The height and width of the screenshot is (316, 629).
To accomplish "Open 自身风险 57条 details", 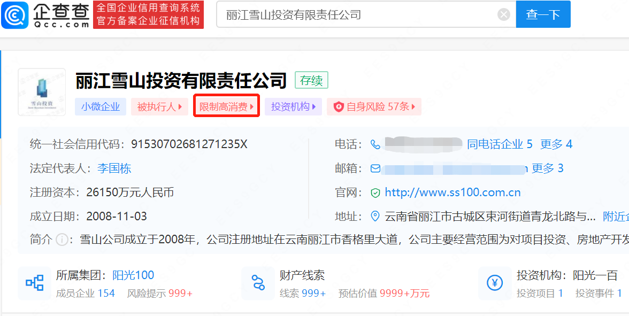I will pos(374,107).
